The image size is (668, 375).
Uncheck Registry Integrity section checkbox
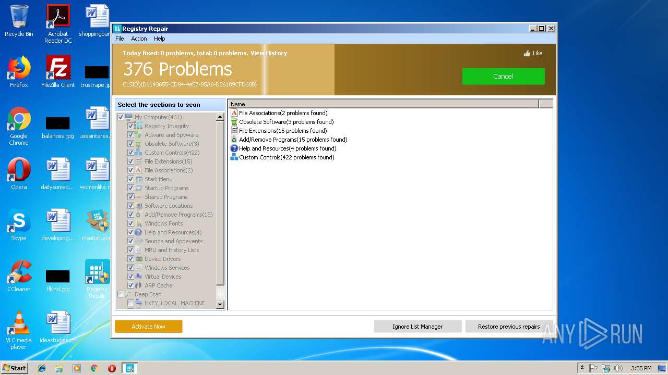tap(130, 126)
